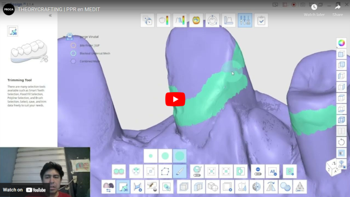Open the extrude wall tool
This screenshot has width=350, height=197.
tap(198, 187)
